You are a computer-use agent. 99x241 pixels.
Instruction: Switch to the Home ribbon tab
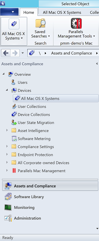pyautogui.click(x=29, y=12)
